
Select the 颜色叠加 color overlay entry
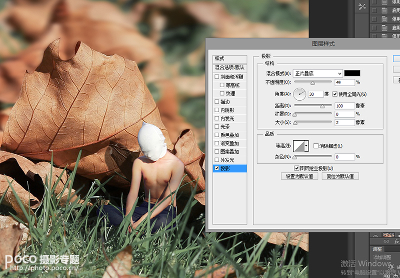click(x=229, y=135)
